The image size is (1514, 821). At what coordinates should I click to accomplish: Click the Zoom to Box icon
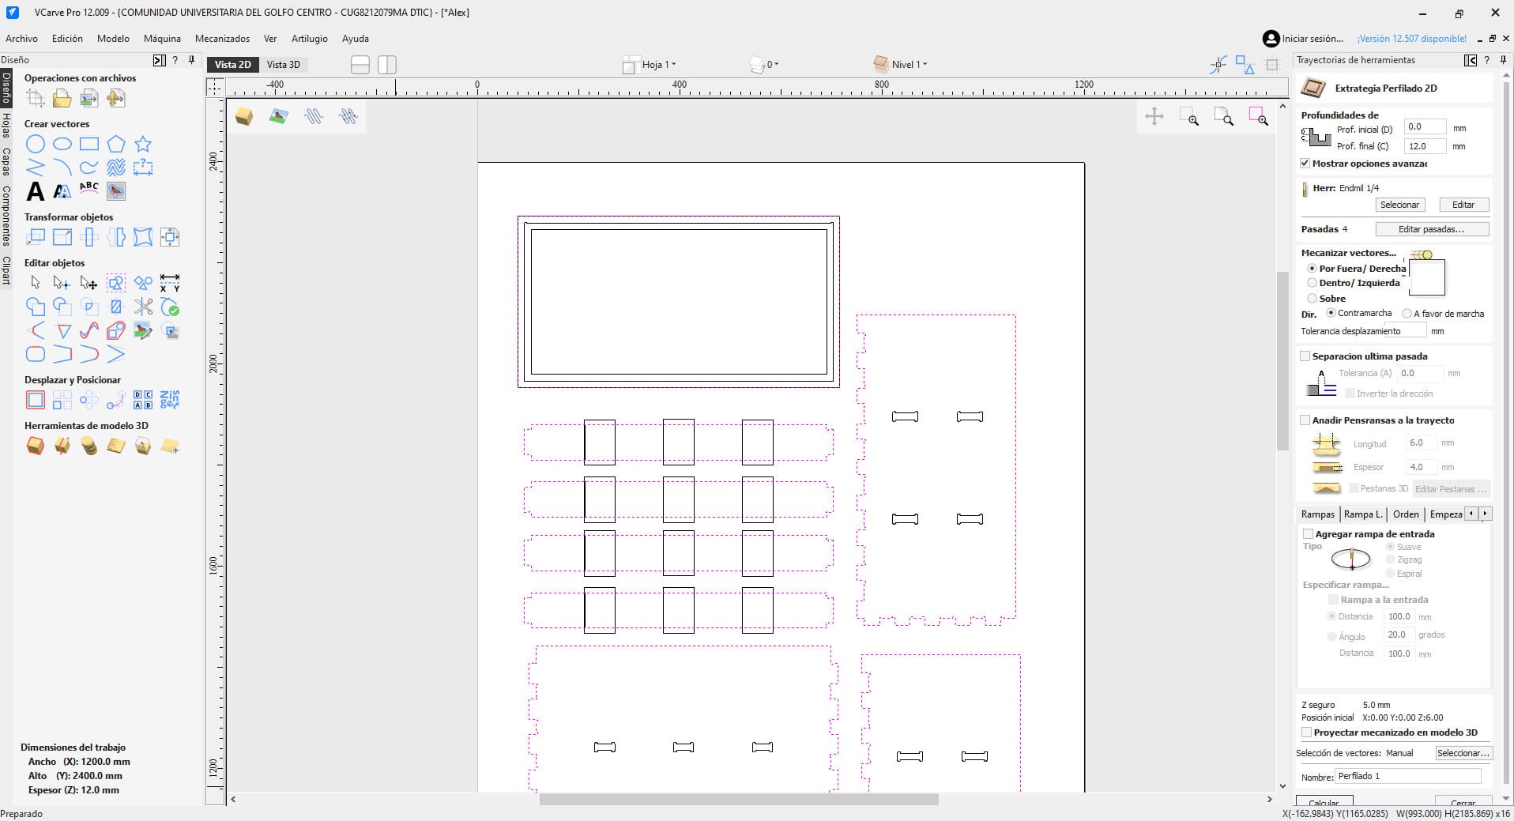(1189, 118)
